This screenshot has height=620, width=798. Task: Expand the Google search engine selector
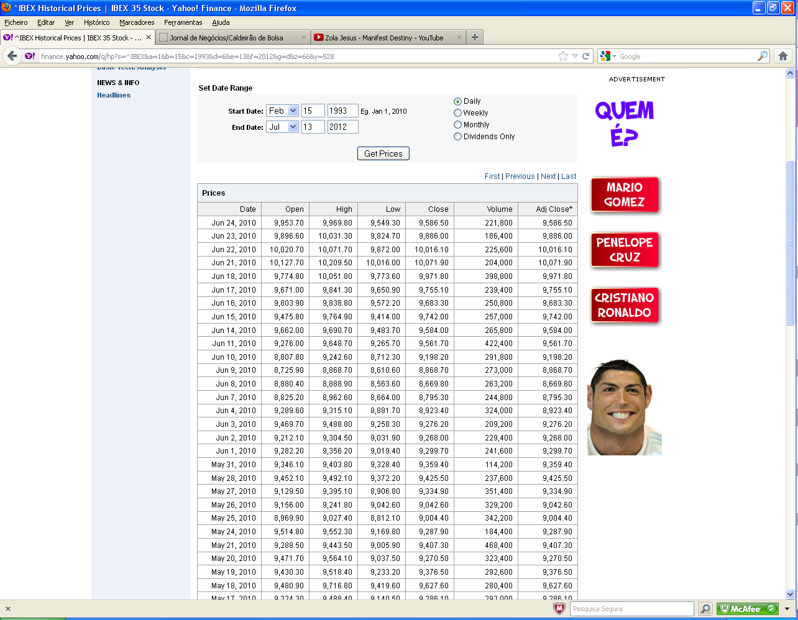coord(608,56)
